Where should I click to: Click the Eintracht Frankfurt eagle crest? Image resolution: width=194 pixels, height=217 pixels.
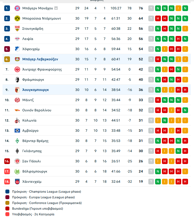pos(17,69)
